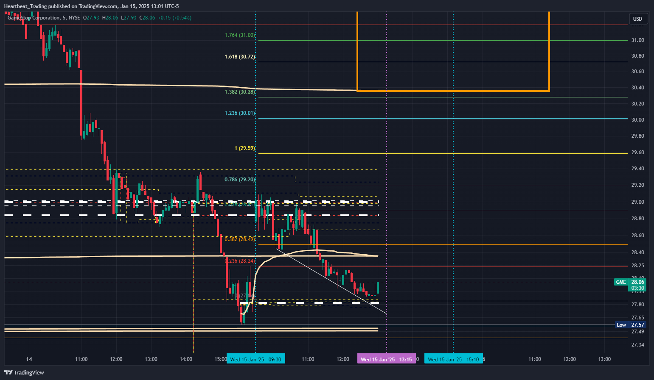Click the 29.60 price axis label
This screenshot has height=380, width=654.
pos(637,153)
